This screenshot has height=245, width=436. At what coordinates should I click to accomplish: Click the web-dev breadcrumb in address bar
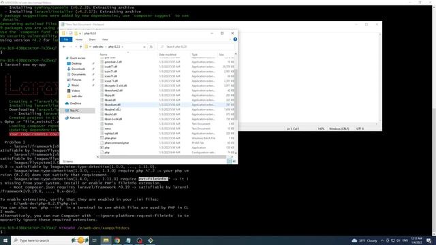(98, 47)
